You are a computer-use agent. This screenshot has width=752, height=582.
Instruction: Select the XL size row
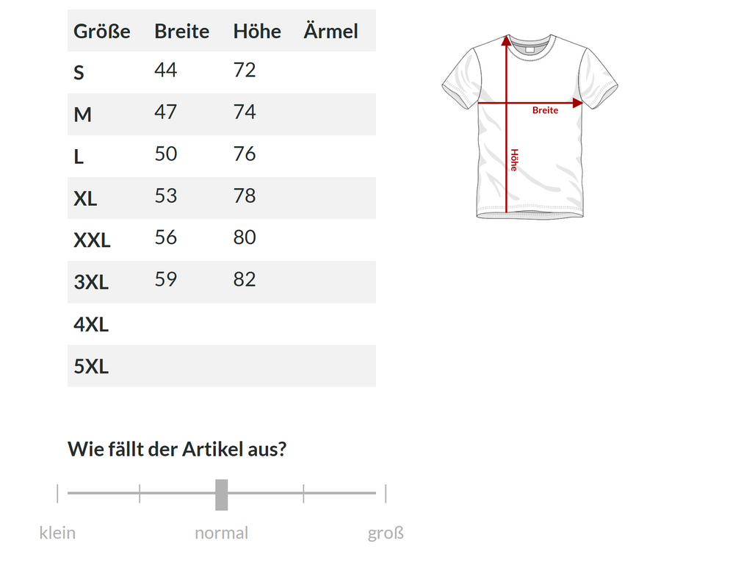coord(222,198)
